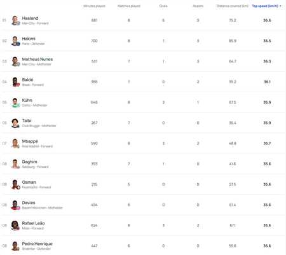Sort by Matches played column header
The image size is (286, 255).
129,6
